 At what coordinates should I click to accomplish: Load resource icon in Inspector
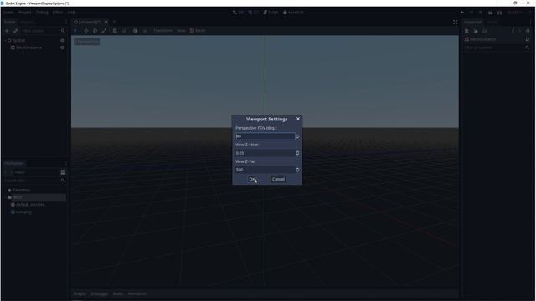coord(476,31)
